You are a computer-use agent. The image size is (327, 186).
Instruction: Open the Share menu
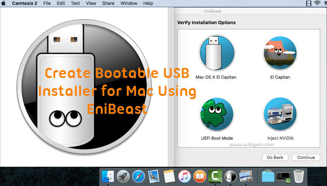coord(108,3)
